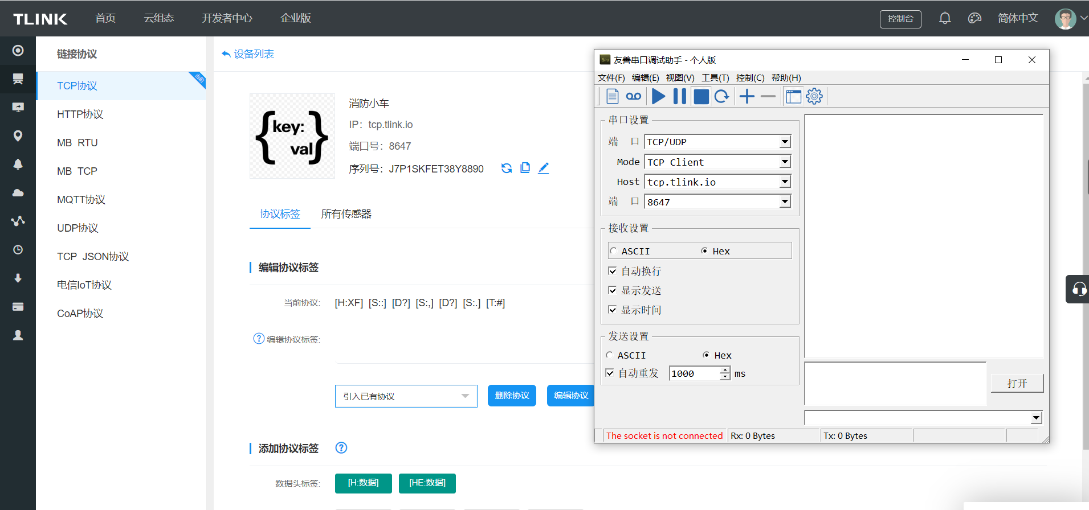Open the download arrow sidebar icon
1089x510 pixels.
click(x=18, y=278)
